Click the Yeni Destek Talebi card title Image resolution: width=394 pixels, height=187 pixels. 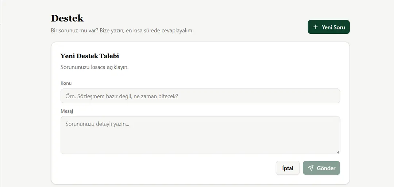click(90, 56)
